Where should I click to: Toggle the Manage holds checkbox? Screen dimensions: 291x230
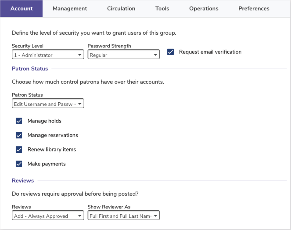pyautogui.click(x=19, y=121)
